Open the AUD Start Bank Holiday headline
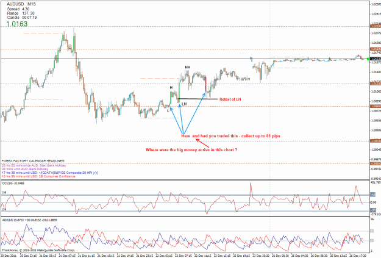 pos(34,165)
